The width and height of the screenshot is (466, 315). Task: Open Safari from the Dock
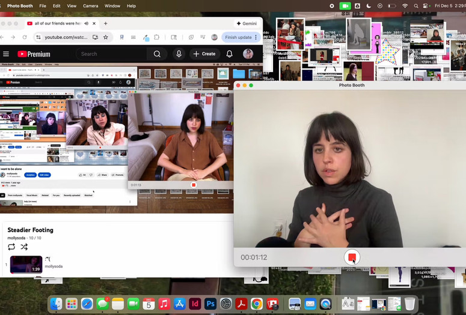click(87, 304)
